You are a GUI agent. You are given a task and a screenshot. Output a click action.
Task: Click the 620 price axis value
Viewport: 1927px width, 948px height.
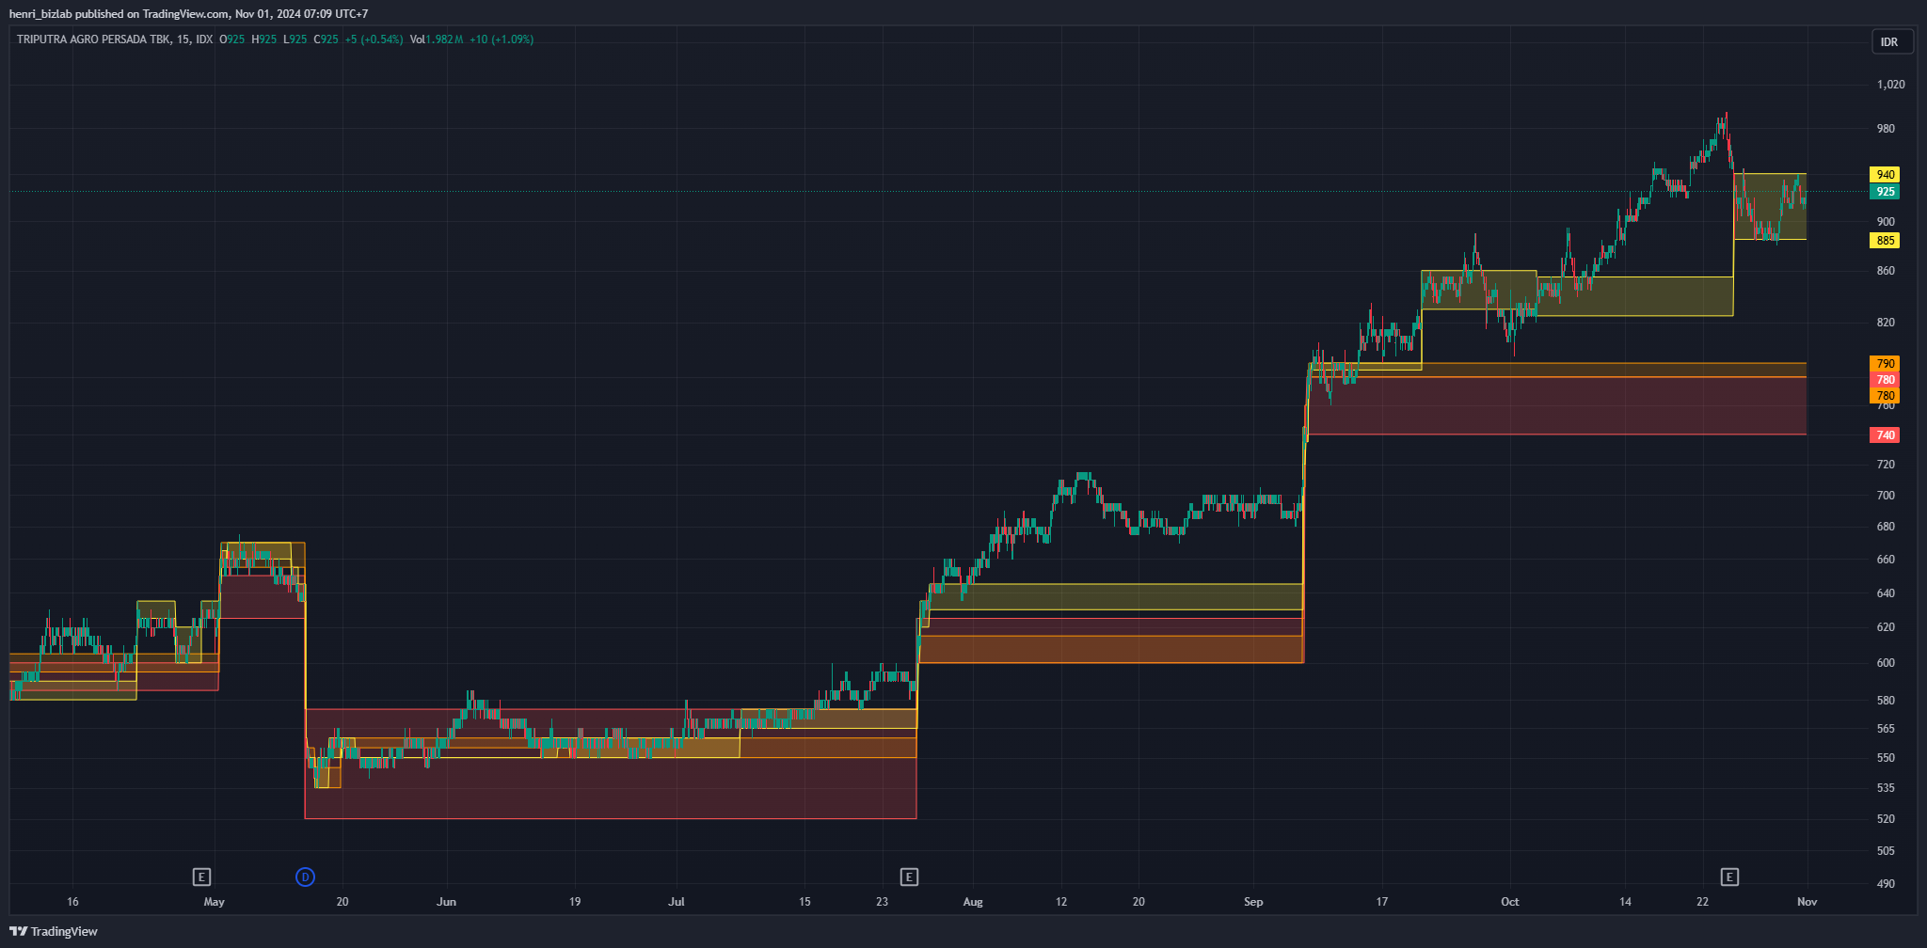(x=1886, y=627)
